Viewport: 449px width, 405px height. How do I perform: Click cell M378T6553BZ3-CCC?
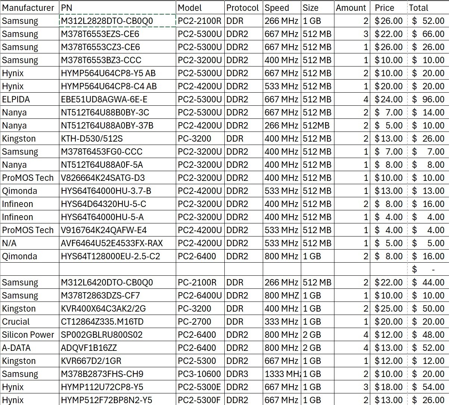tap(118, 60)
